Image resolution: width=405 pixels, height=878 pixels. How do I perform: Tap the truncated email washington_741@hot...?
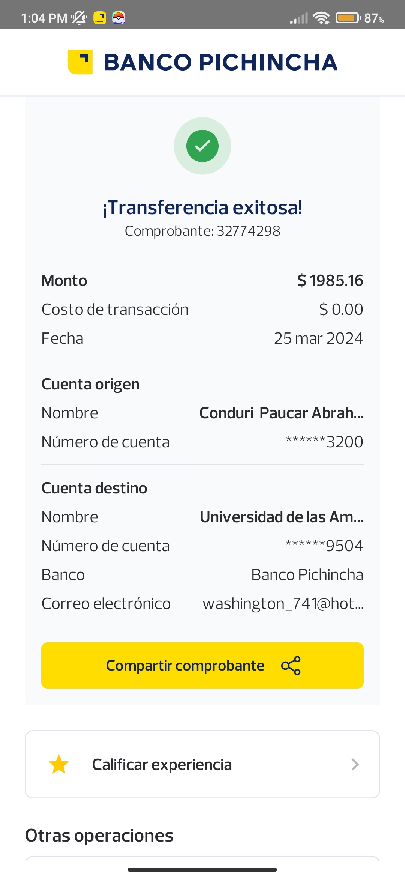283,604
